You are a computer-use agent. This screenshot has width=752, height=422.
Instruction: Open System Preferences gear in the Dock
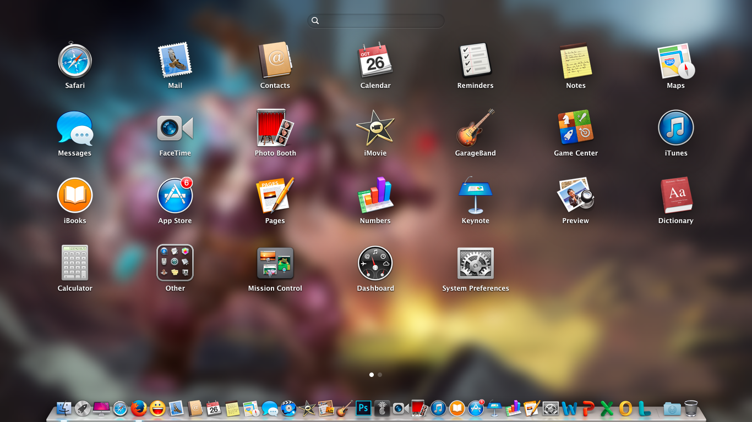551,408
